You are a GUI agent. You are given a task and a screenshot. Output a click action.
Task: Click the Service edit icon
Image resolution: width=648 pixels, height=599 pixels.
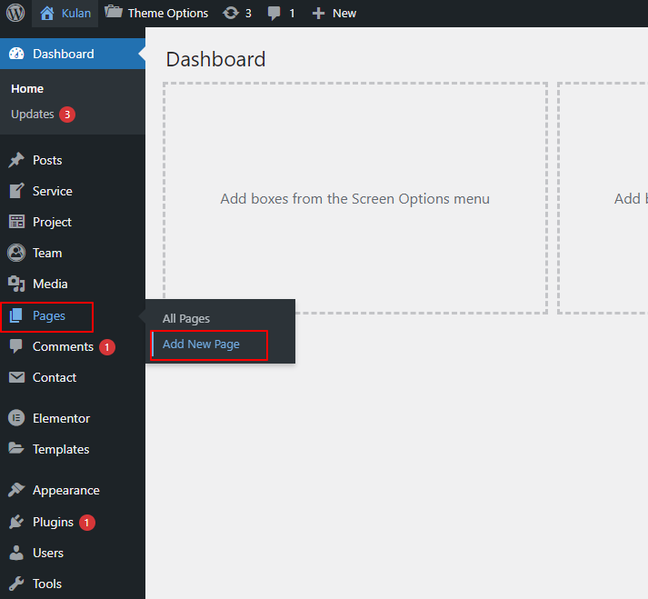16,191
